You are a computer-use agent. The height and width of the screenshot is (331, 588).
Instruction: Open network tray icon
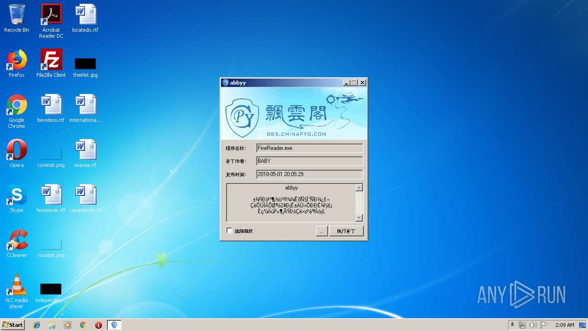(x=522, y=325)
